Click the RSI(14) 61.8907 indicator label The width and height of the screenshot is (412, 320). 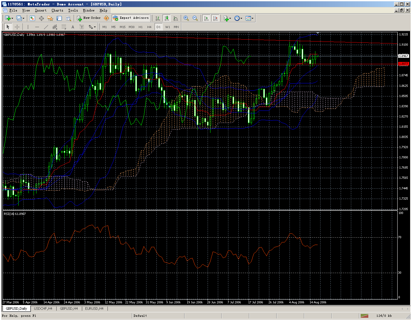click(x=15, y=214)
